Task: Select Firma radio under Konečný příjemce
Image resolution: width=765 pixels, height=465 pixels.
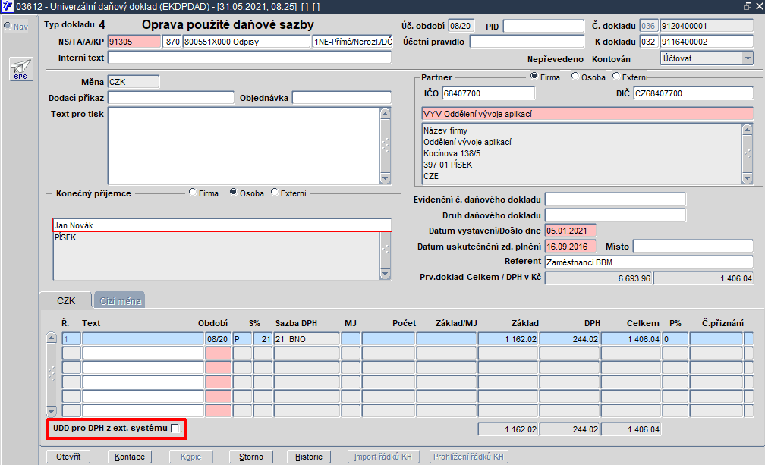Action: click(x=193, y=193)
